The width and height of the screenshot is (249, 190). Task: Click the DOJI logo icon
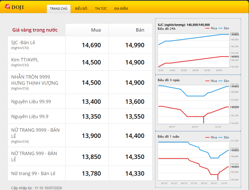7,6
